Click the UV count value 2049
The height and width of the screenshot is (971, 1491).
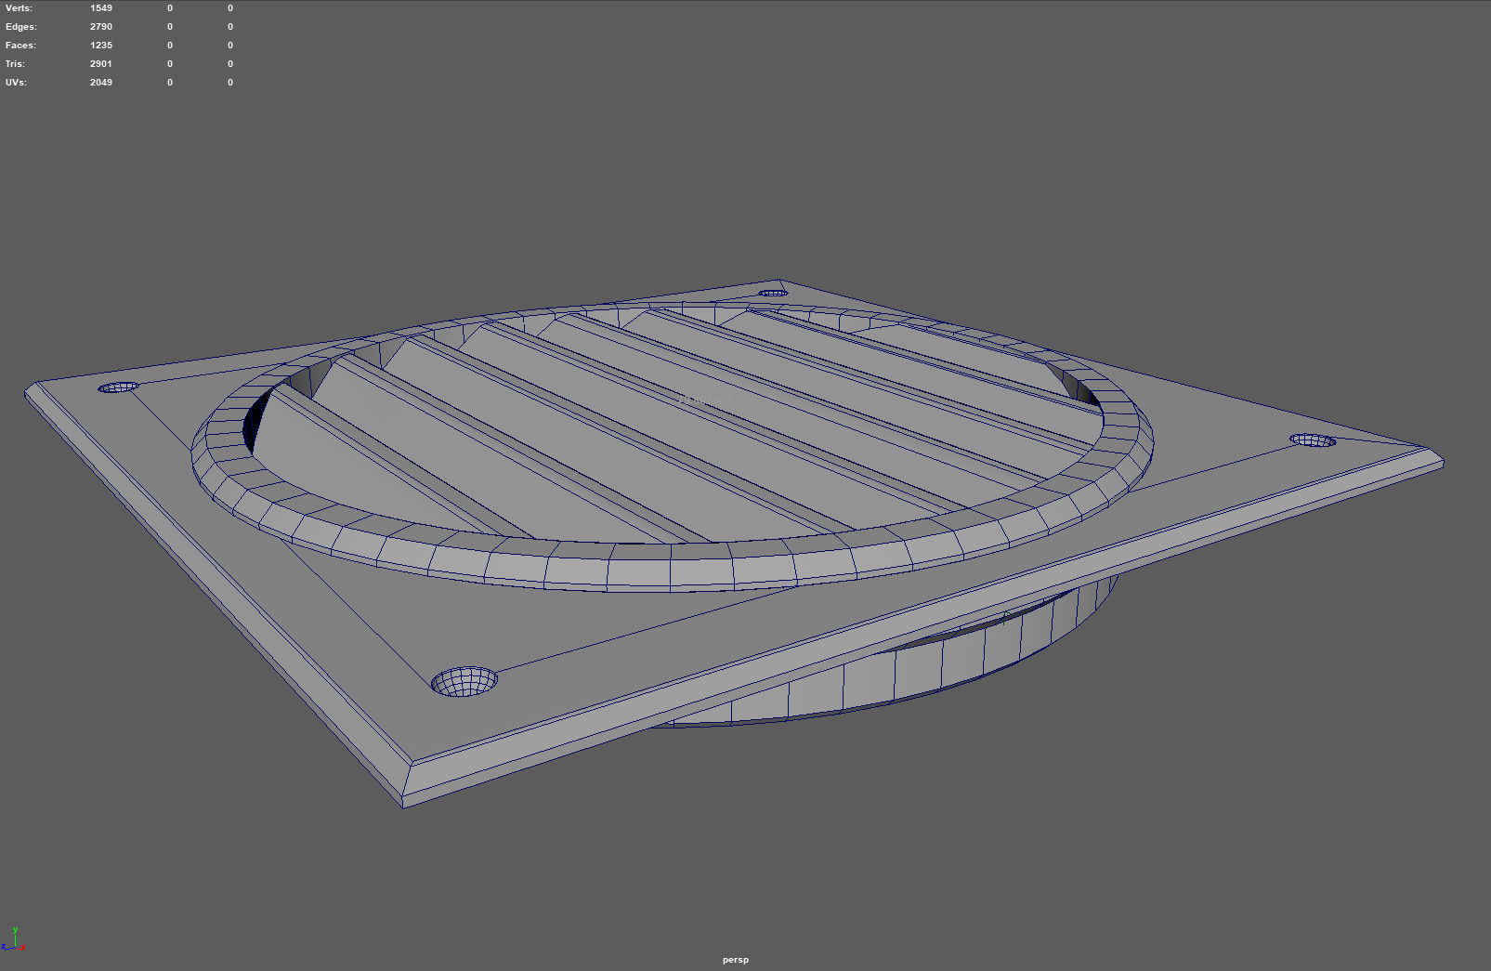[x=101, y=83]
